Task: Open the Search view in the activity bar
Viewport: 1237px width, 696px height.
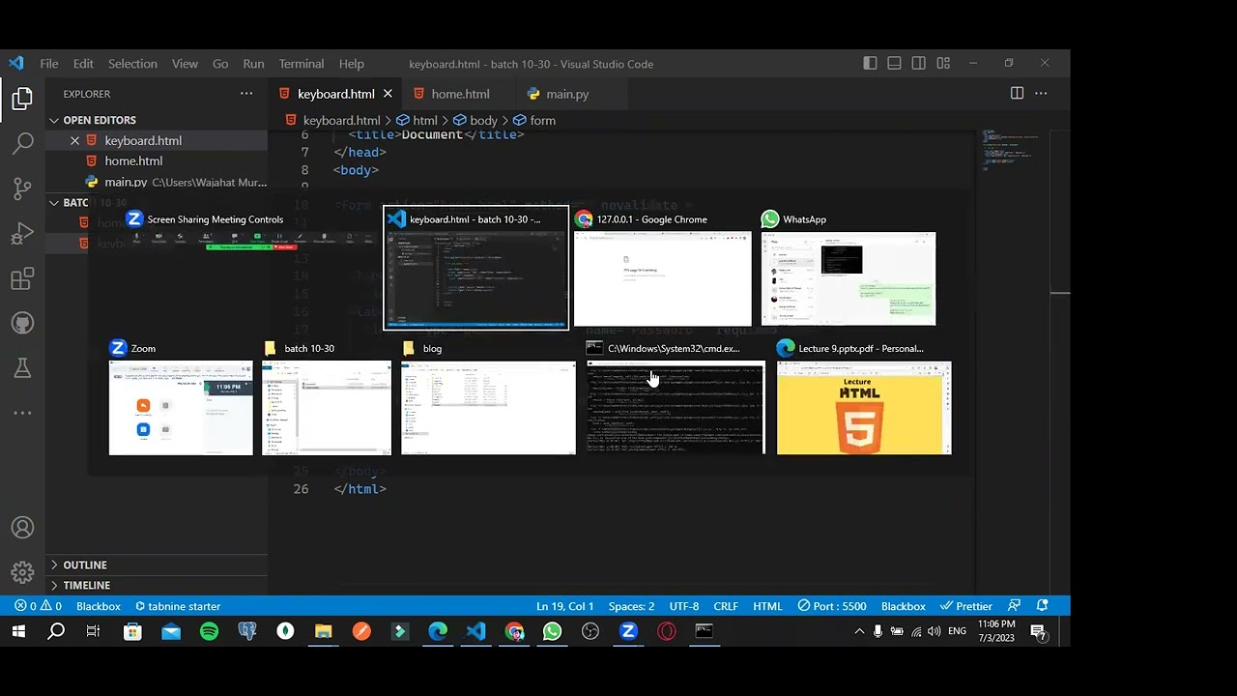Action: tap(22, 144)
